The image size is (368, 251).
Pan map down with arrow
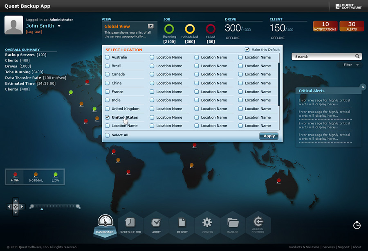[x=16, y=213]
